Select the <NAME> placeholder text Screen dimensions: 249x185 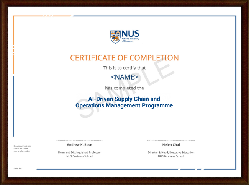[124, 77]
